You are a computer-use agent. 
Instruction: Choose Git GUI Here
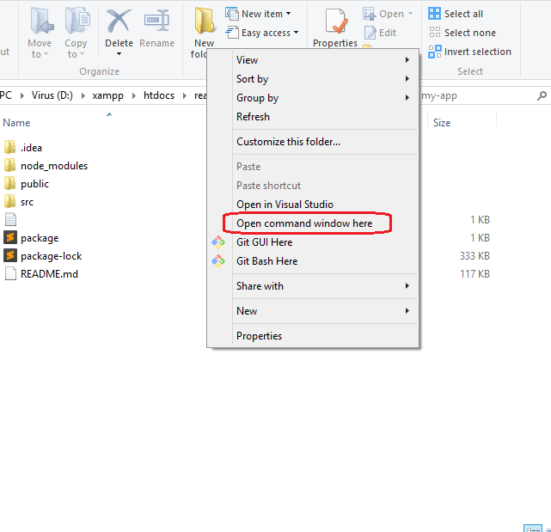coord(313,242)
